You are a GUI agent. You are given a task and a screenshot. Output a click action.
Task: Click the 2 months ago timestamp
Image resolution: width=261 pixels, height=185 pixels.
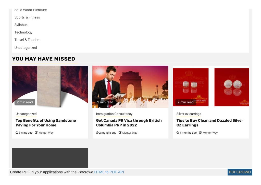108,133
